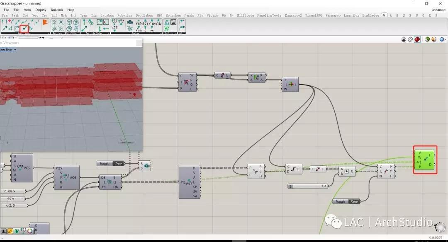Click the disable preview icon on canvas toolbar
The height and width of the screenshot is (242, 448).
click(x=404, y=39)
